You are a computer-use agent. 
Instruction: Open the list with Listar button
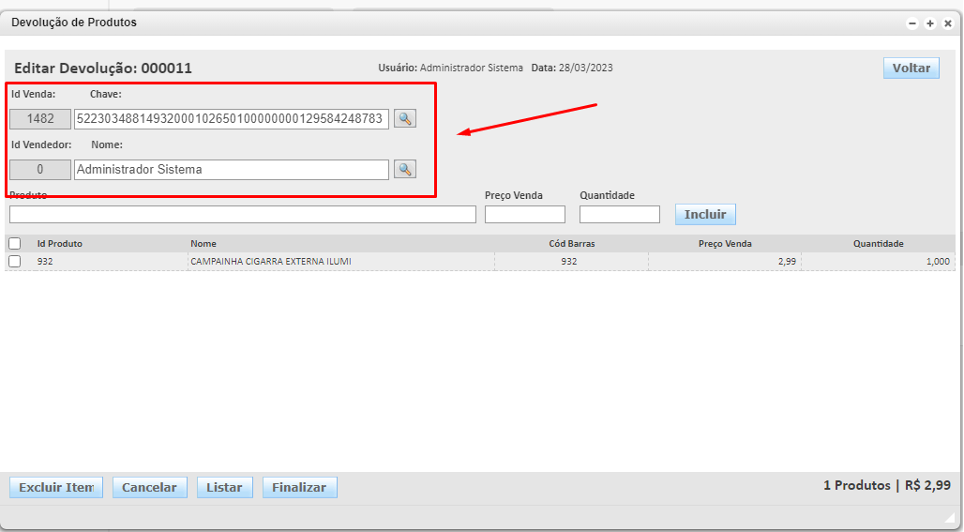224,487
